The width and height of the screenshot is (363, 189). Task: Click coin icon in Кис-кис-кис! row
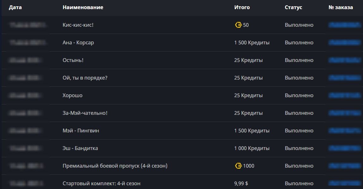pos(238,25)
